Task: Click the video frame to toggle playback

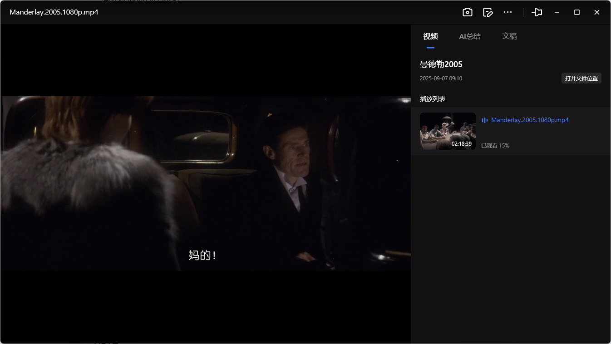Action: pyautogui.click(x=206, y=183)
